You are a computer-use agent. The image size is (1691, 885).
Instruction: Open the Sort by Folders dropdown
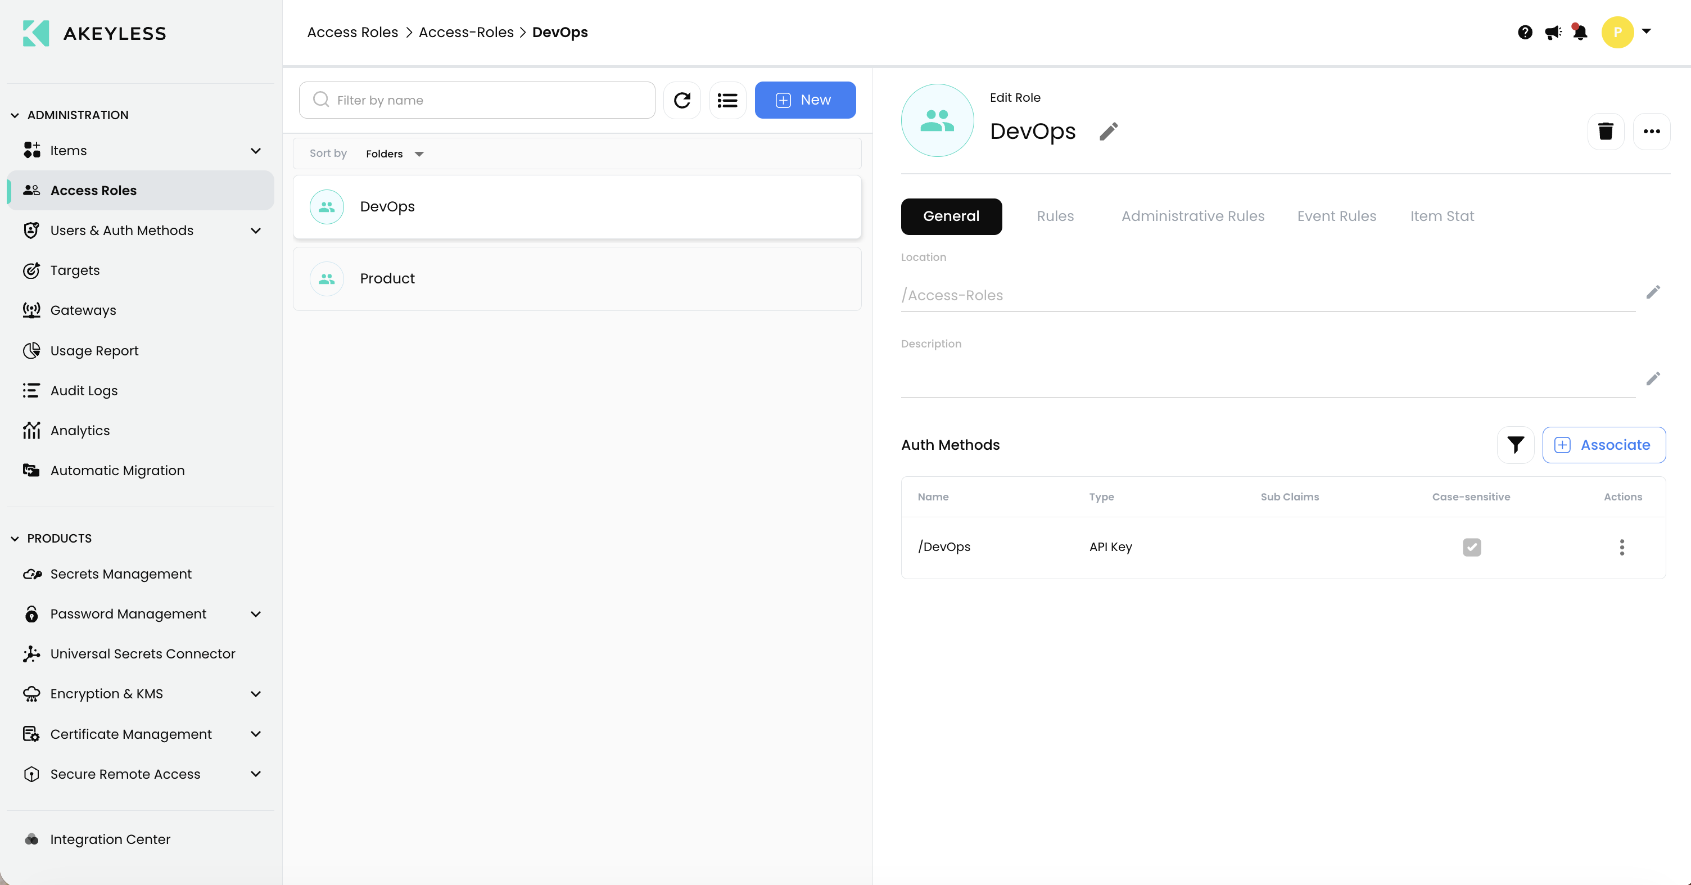395,153
